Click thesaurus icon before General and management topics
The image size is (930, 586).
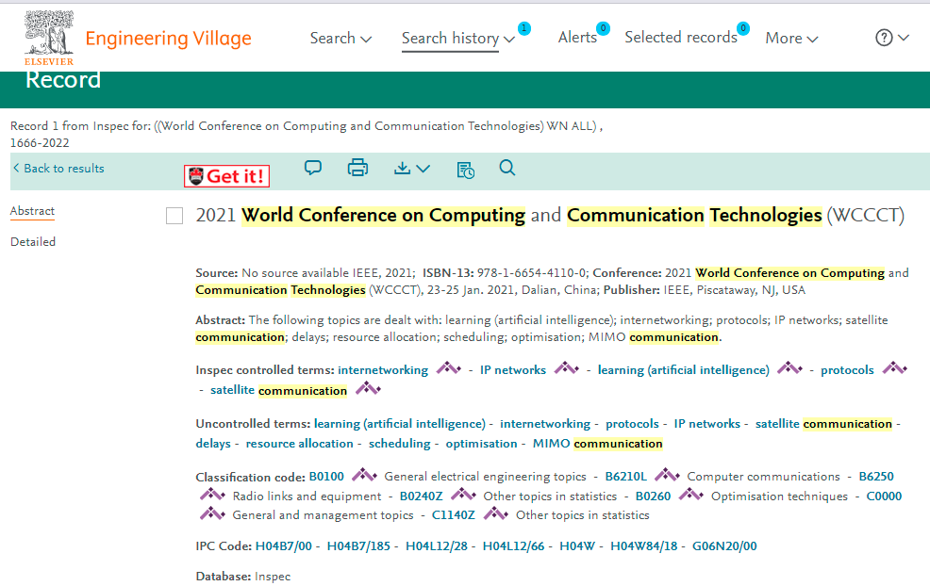pos(212,513)
